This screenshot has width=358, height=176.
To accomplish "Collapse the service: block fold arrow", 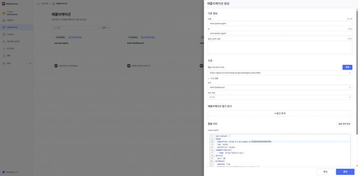I will coord(214,156).
